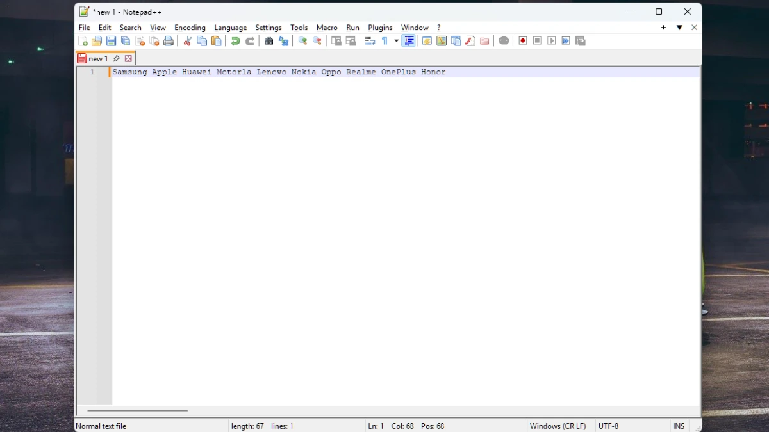The image size is (769, 432).
Task: Toggle synchronized vertical scrolling
Action: (336, 41)
